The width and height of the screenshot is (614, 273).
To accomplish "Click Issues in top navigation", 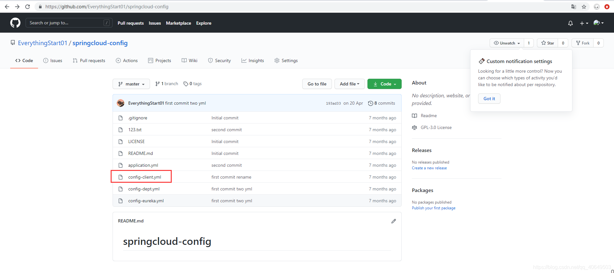I will (x=155, y=23).
